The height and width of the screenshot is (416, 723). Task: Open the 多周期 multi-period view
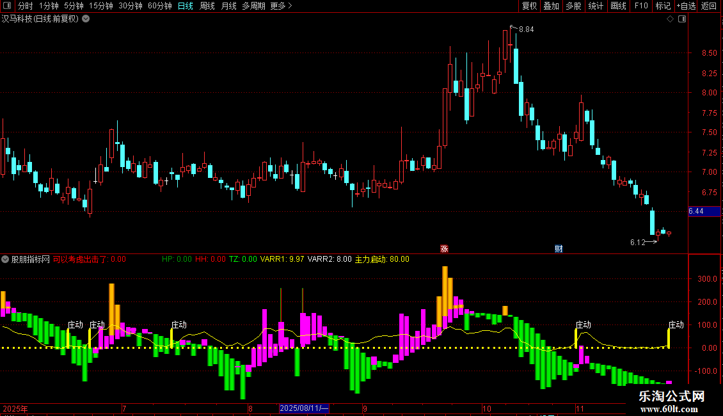click(253, 6)
